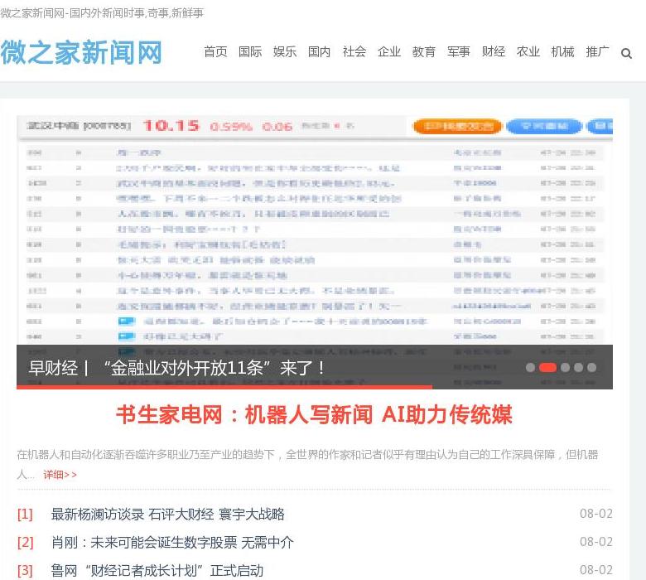Screen dimensions: 646x580
Task: Open the carousel caption 早财经 金融业对外开放11条
Action: 177,368
